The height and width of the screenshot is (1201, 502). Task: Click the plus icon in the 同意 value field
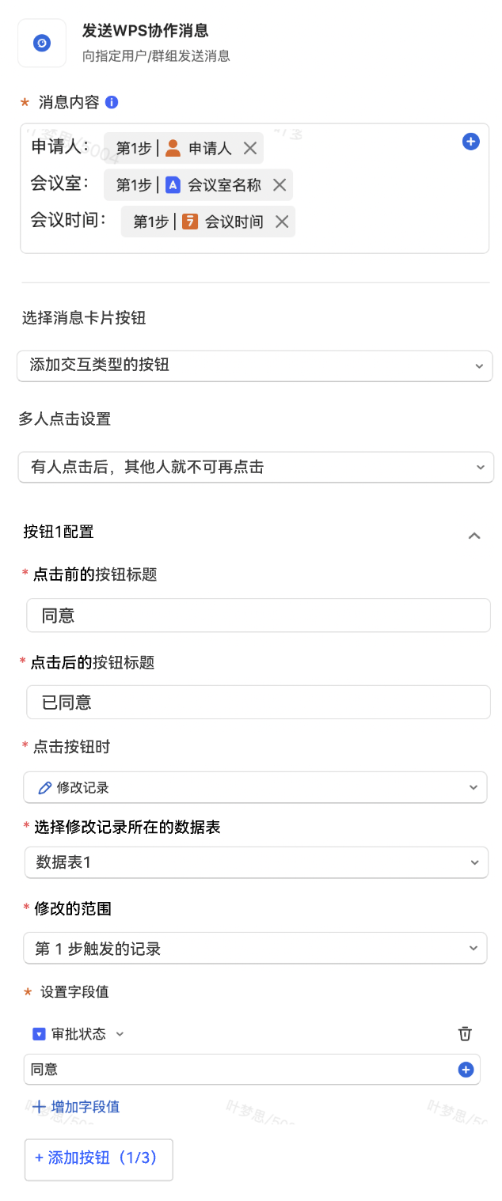coord(466,1070)
